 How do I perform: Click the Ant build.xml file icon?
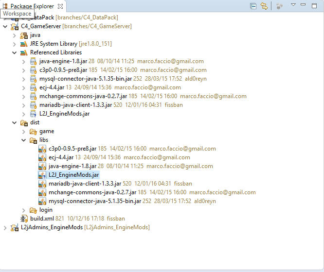[x=24, y=219]
